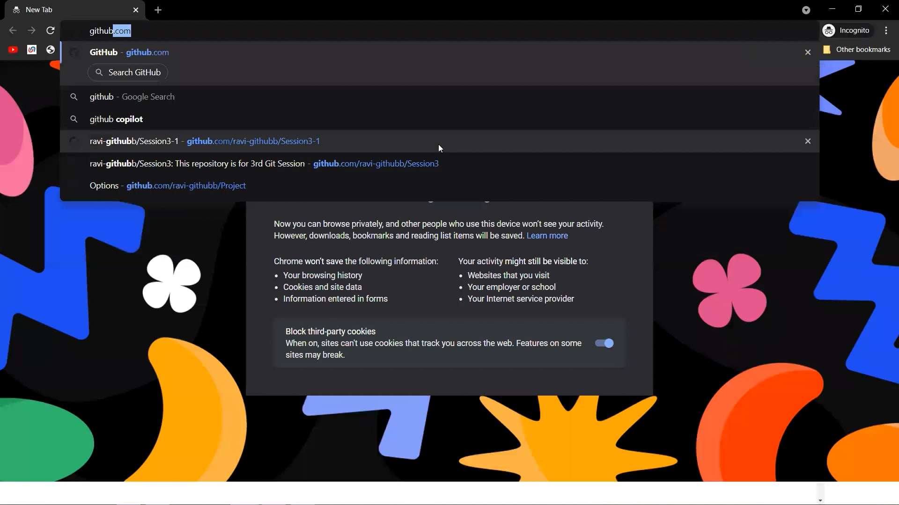Open the Other bookmarks folder
The image size is (899, 505).
pos(857,50)
